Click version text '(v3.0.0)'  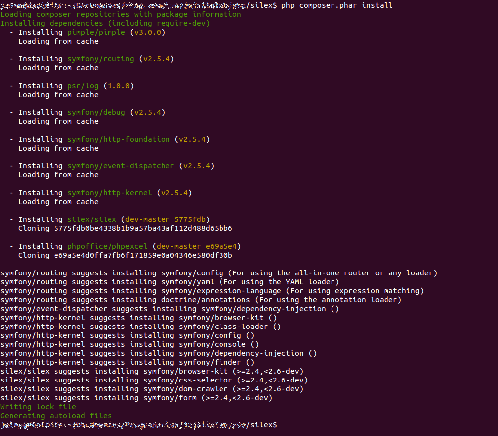tap(148, 32)
